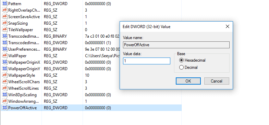Click the Win8DpiScaling DWORD icon
The height and width of the screenshot is (125, 269).
pos(5,95)
